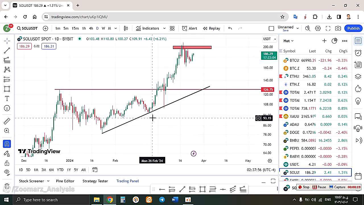364x205 pixels.
Task: Open the Alerts clock panel icon
Action: (x=358, y=53)
